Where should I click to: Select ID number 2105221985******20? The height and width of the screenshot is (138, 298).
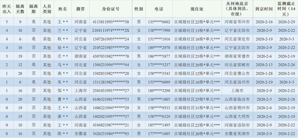(x=111, y=48)
